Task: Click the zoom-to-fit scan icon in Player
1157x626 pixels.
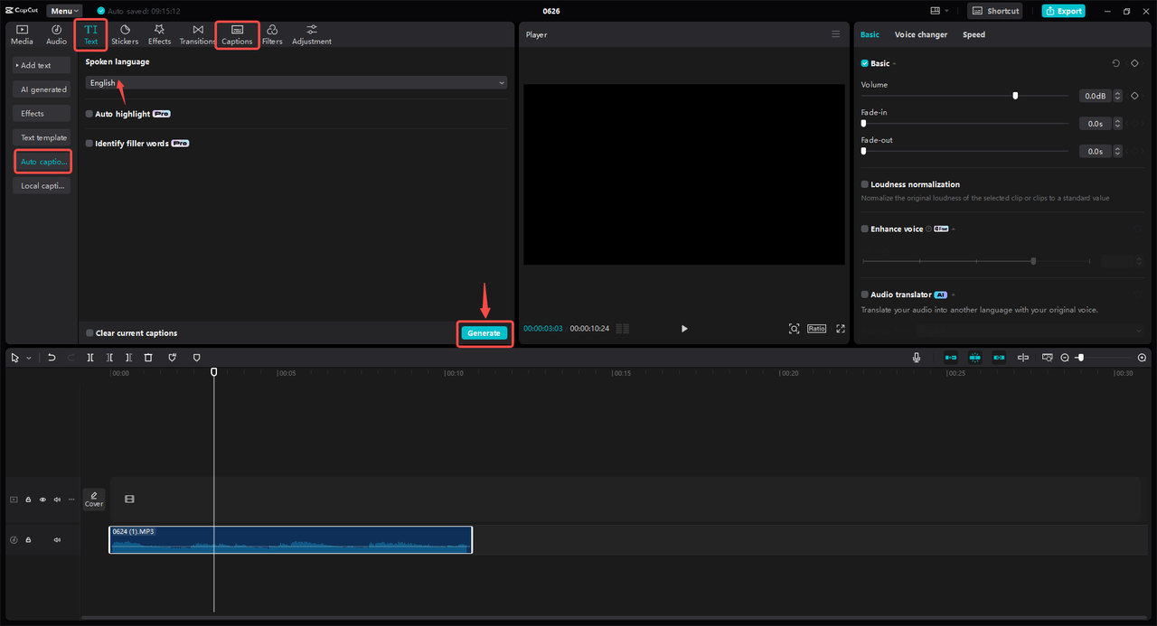Action: [x=794, y=329]
